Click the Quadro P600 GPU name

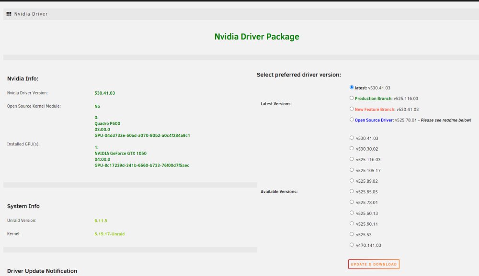[x=107, y=123]
